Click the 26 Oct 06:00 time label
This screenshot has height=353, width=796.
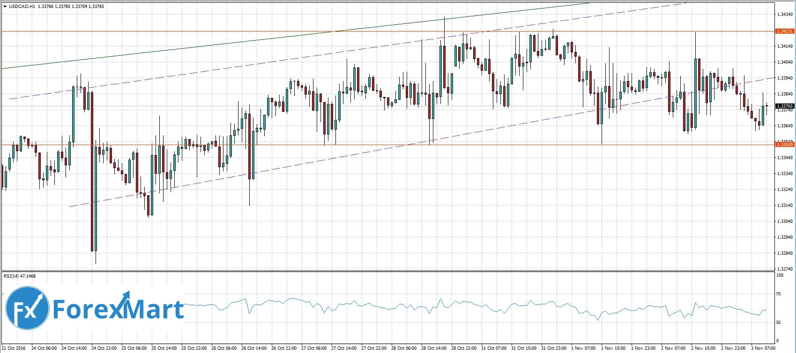tap(224, 348)
